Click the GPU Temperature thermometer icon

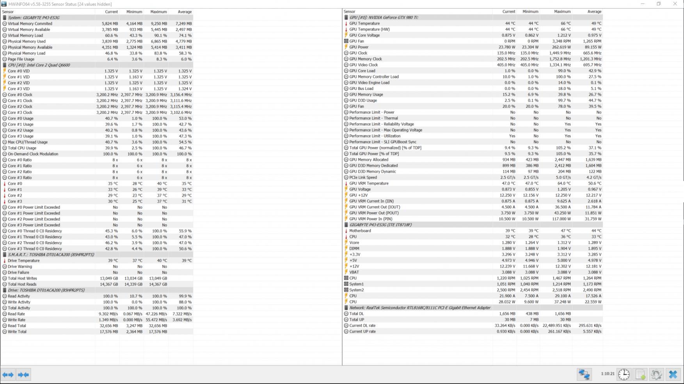point(346,23)
